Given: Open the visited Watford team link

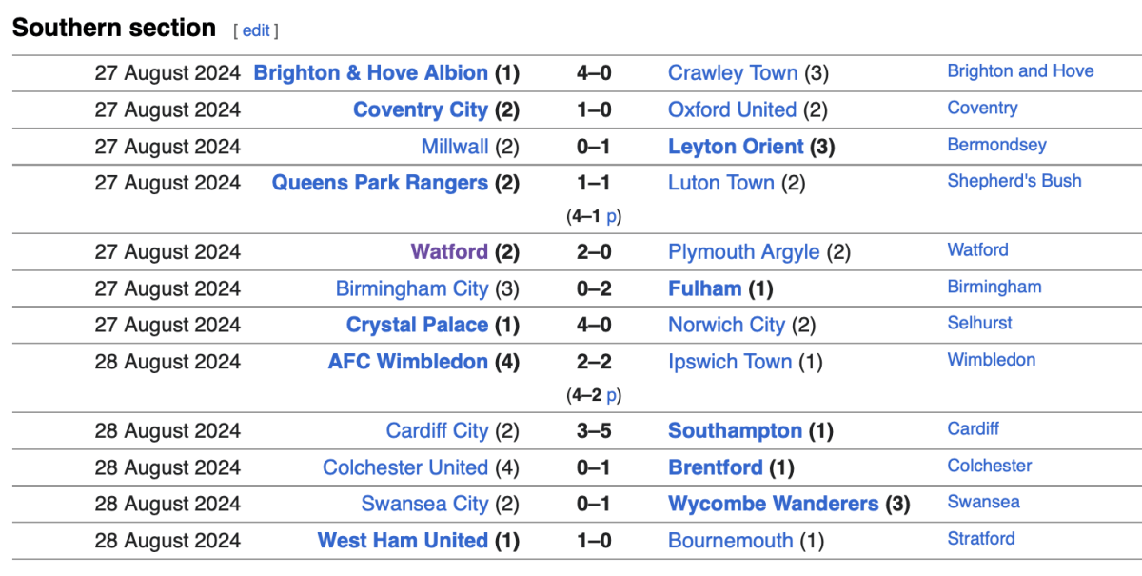Looking at the screenshot, I should 449,252.
